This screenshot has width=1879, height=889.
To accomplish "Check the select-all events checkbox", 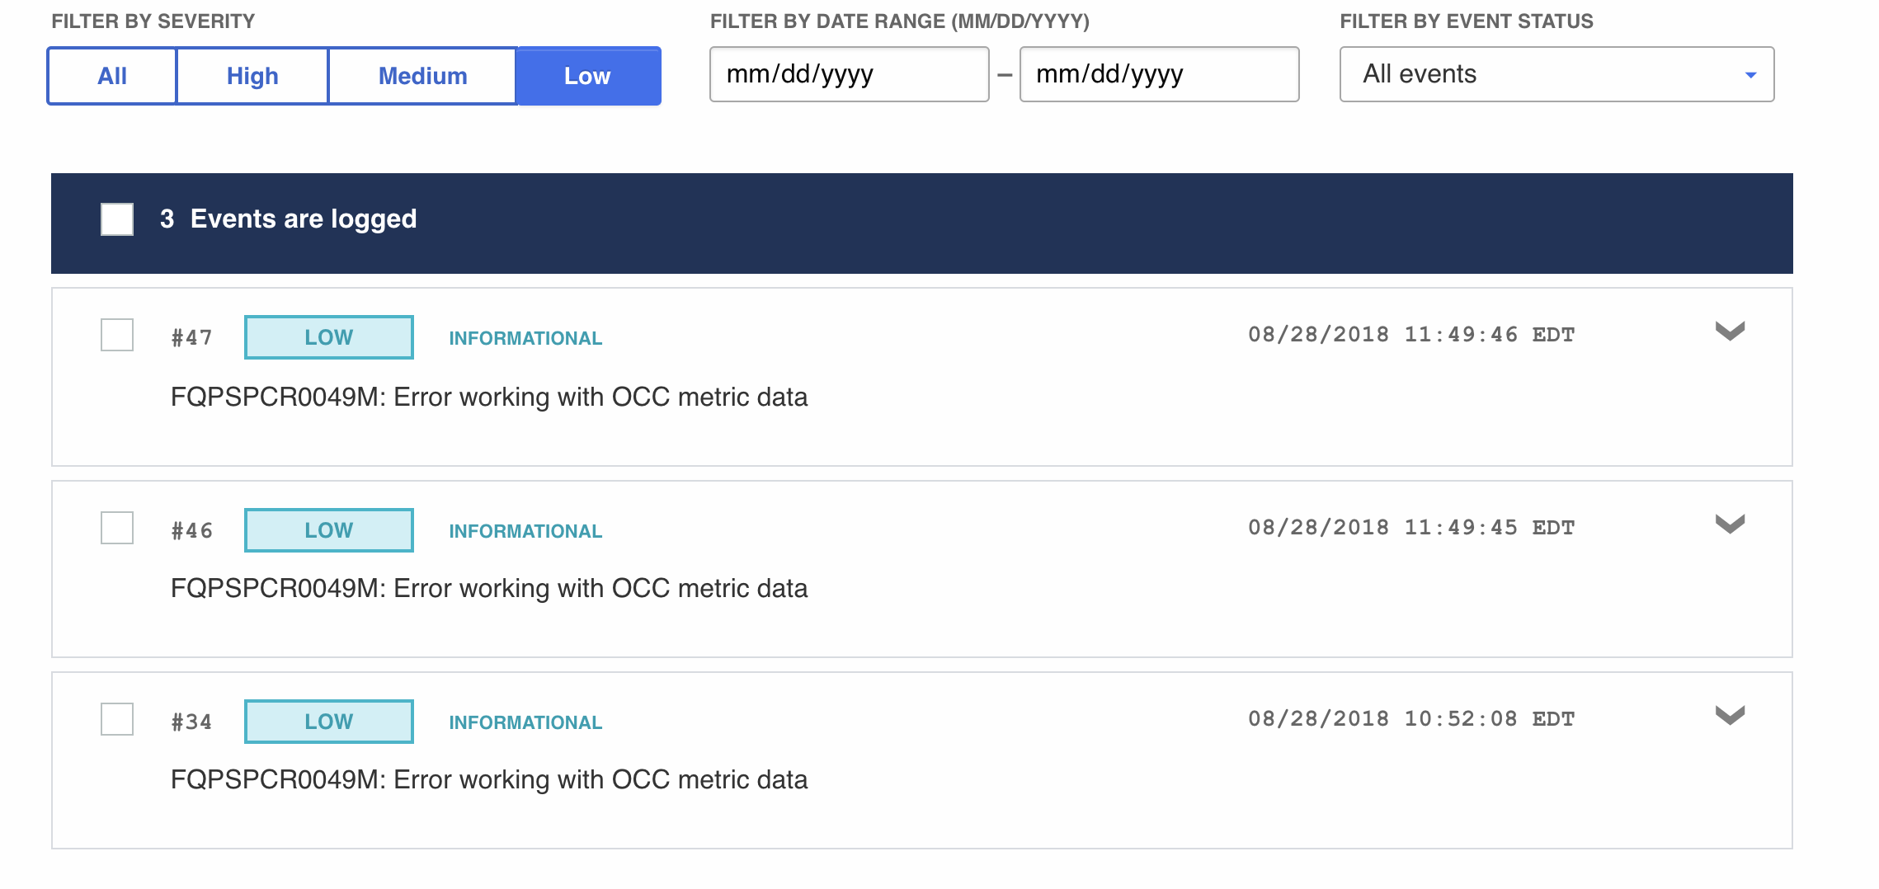I will 115,219.
